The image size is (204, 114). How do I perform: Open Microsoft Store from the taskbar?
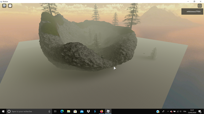pos(75,111)
